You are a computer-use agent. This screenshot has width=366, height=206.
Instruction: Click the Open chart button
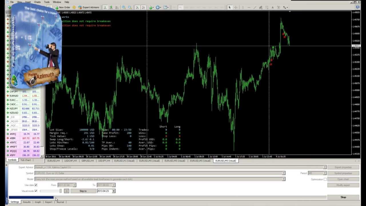343,179
